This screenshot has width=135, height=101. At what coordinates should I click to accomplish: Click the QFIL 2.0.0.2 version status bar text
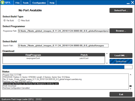21,99
